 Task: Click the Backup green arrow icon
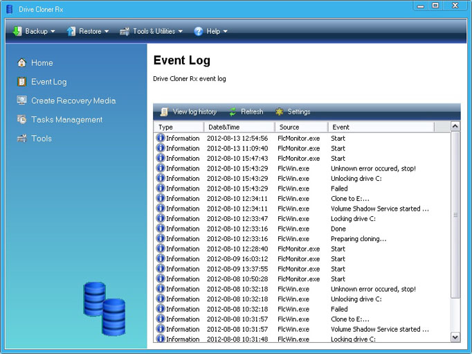(x=17, y=31)
